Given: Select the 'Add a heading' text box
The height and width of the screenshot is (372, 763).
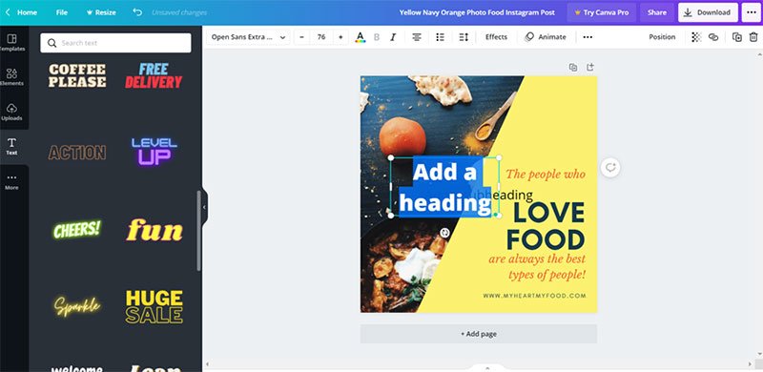Looking at the screenshot, I should 444,187.
